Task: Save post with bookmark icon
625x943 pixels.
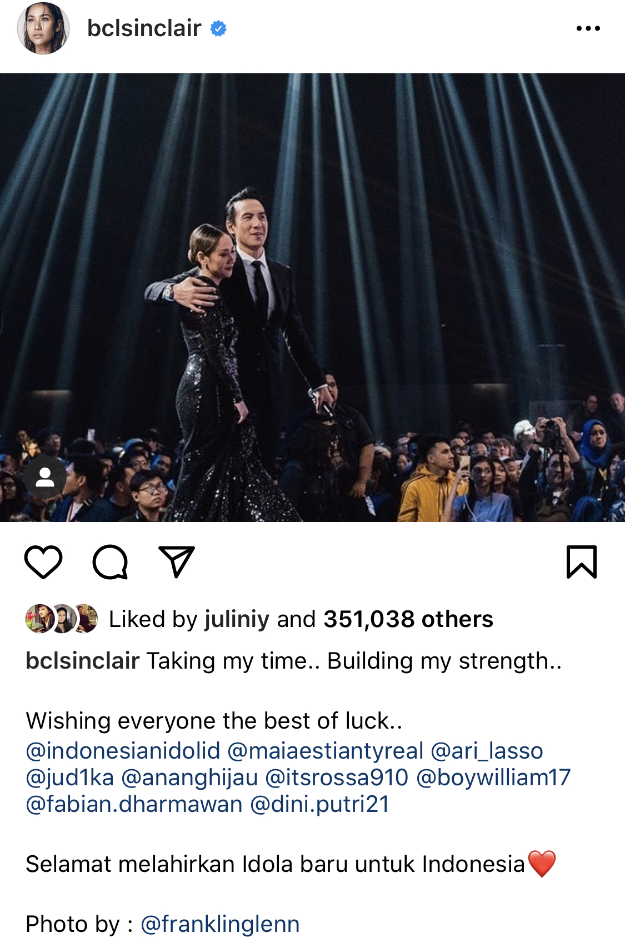Action: point(582,562)
